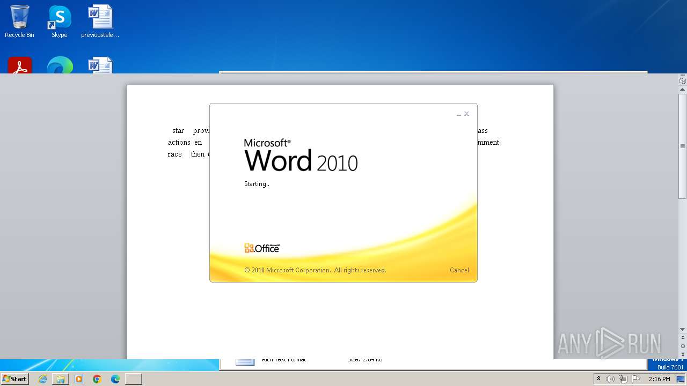
Task: Cancel the Word 2010 startup splash
Action: (459, 270)
